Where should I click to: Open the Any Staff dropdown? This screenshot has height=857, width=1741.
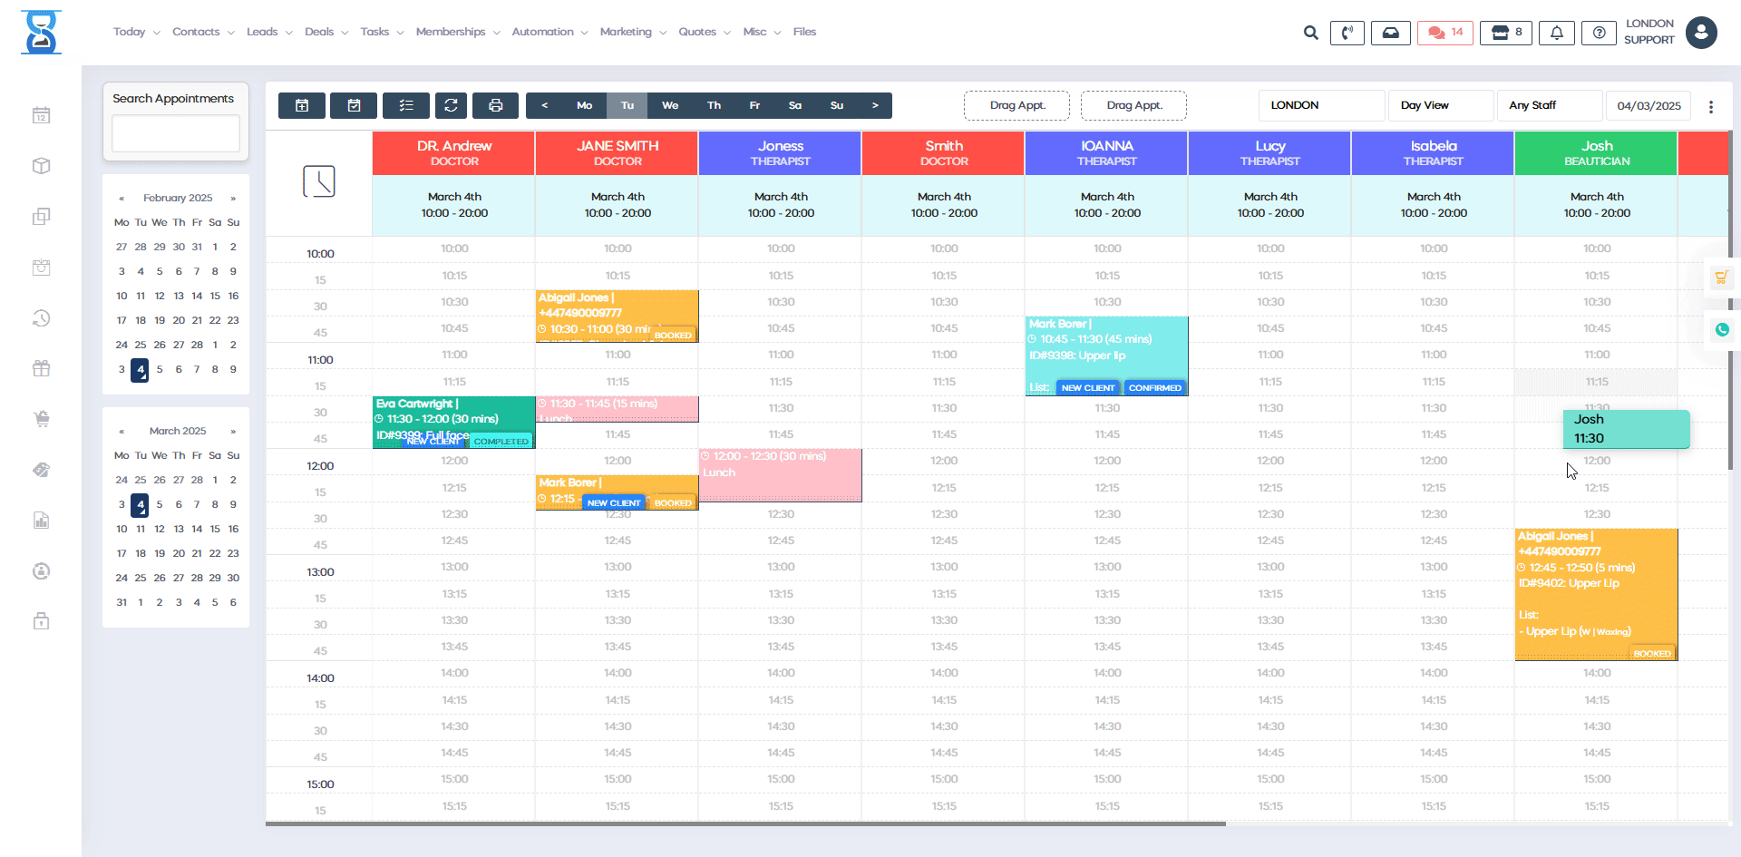(1550, 105)
